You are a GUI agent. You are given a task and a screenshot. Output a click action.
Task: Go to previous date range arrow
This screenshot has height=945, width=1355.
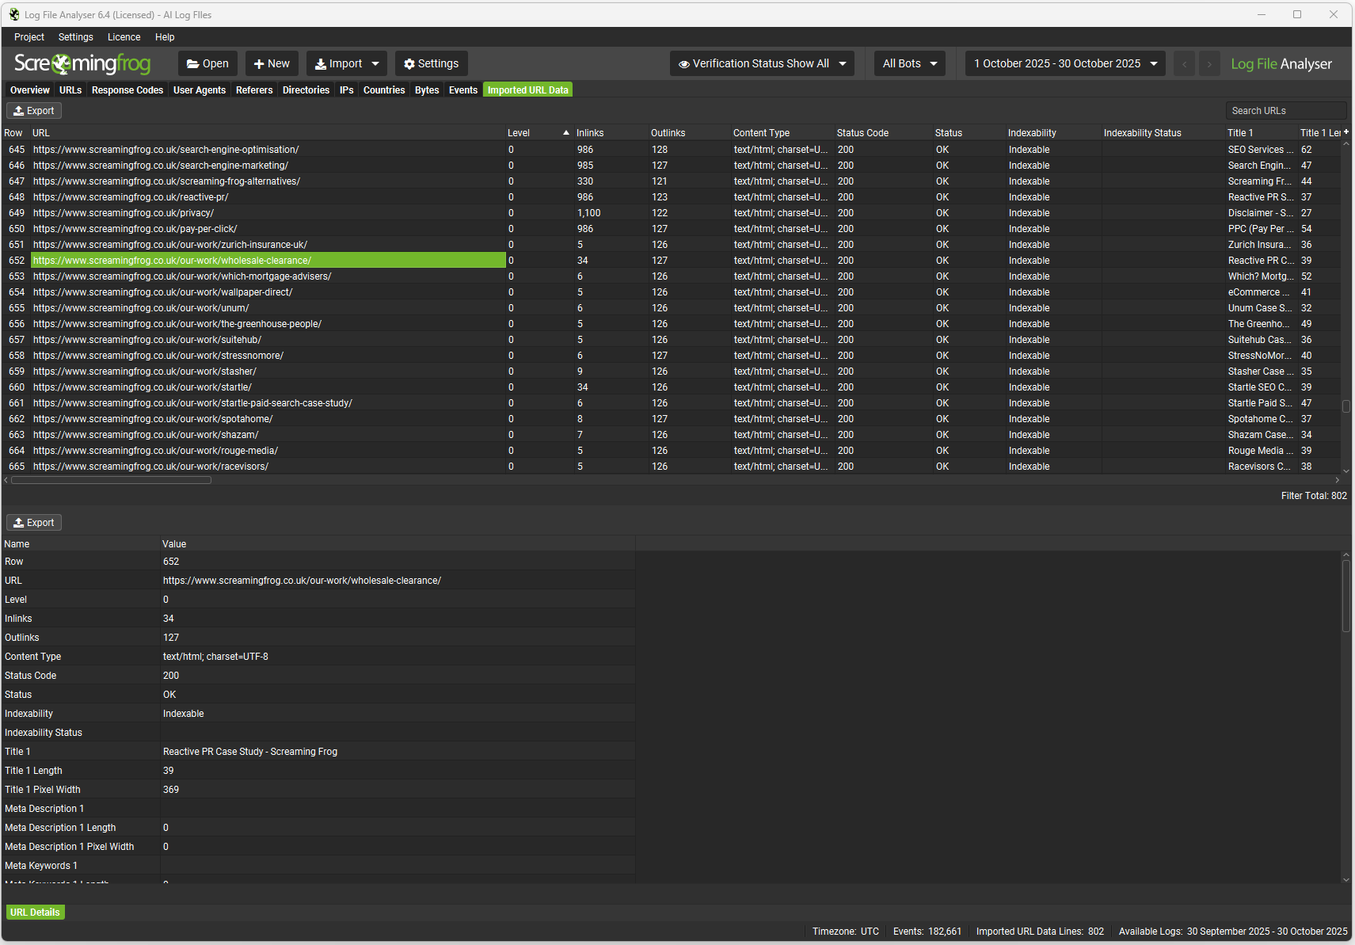tap(1184, 64)
